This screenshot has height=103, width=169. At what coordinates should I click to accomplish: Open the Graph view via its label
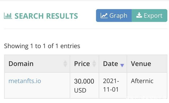coord(118,16)
